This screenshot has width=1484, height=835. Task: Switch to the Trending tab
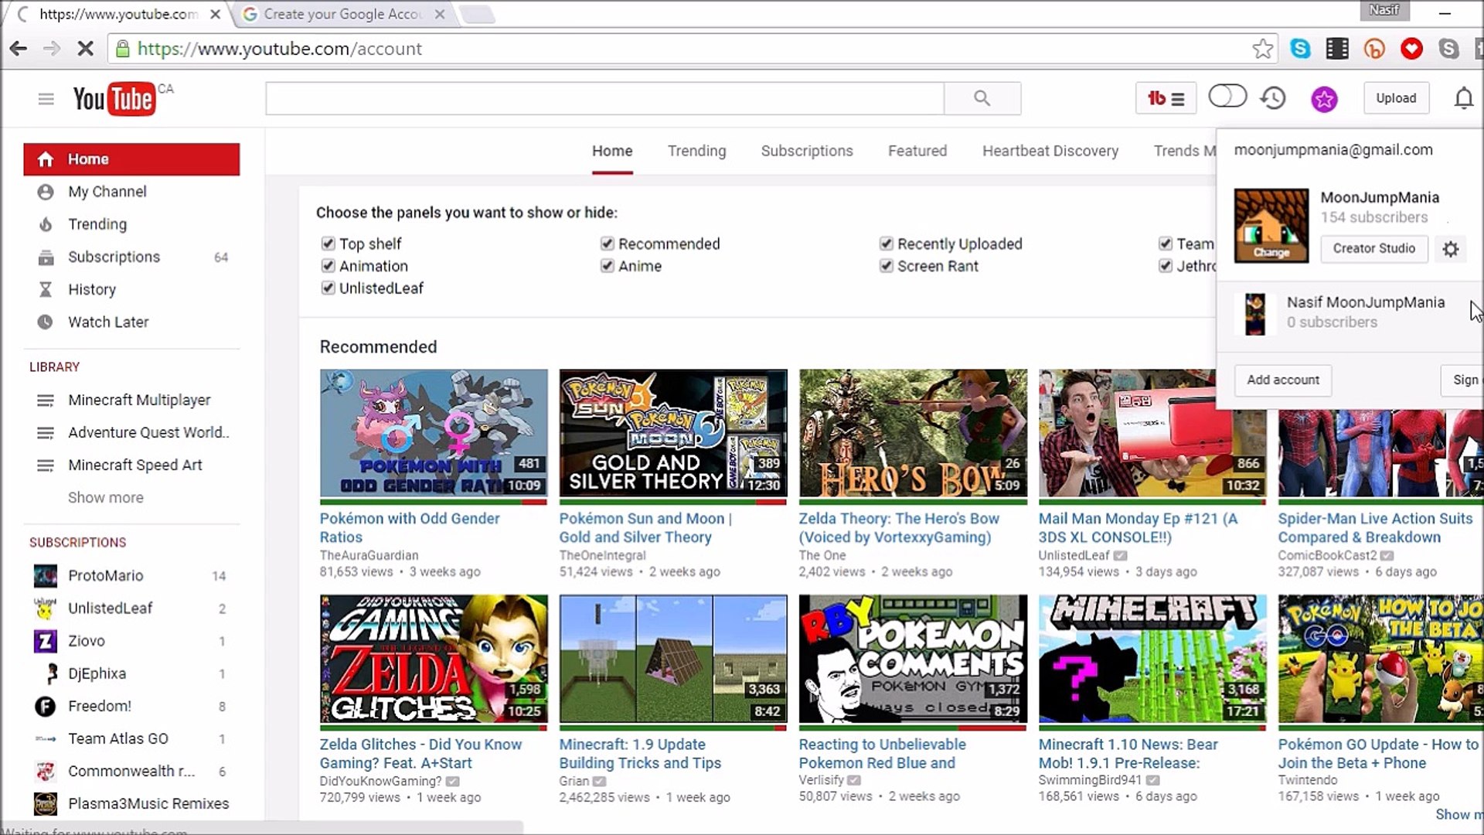696,151
